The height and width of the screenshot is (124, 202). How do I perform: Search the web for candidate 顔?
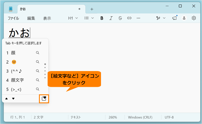pyautogui.click(x=38, y=53)
